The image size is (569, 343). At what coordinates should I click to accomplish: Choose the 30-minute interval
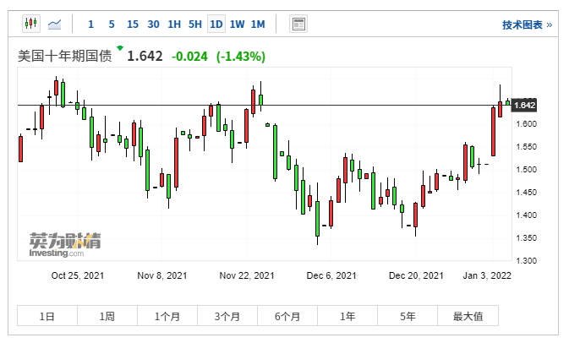coord(153,24)
